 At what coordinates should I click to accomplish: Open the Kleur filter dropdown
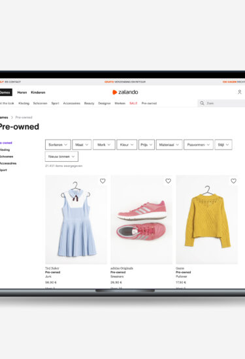127,145
